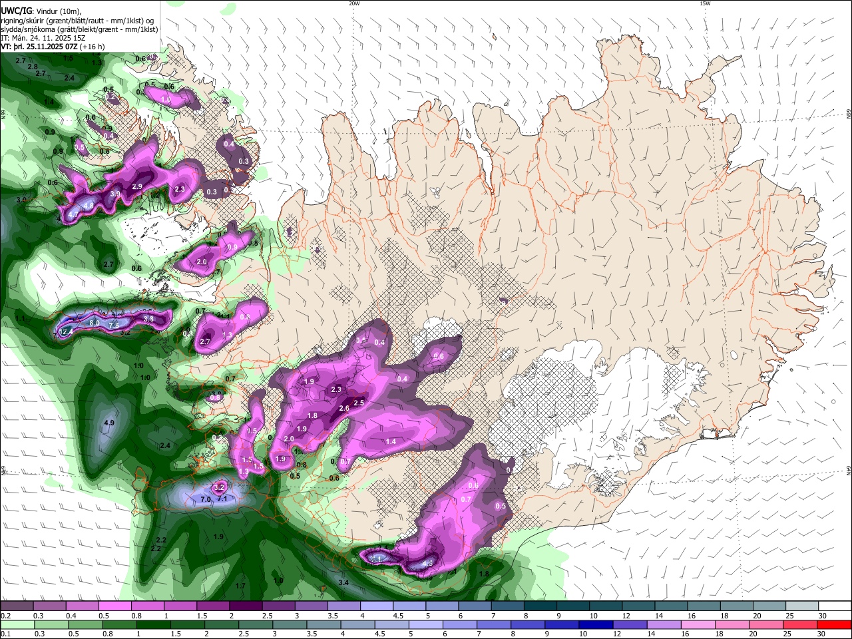Viewport: 852px width, 639px height.
Task: Click the 2.9 snow value in the Westfjords
Action: (137, 186)
